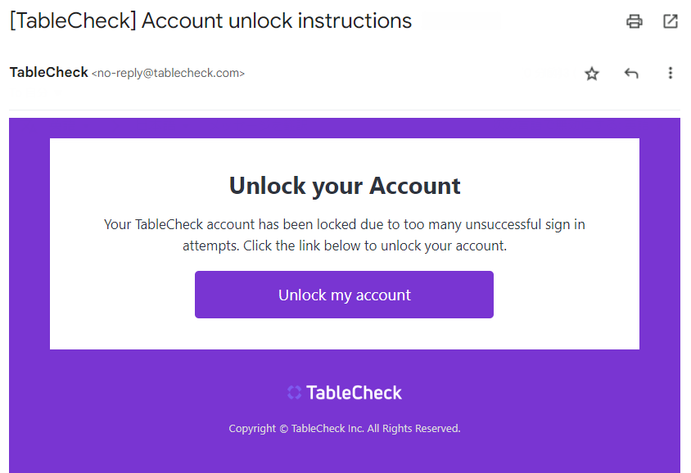Click the TableCheck logo symbol in the footer
This screenshot has width=691, height=473.
295,393
